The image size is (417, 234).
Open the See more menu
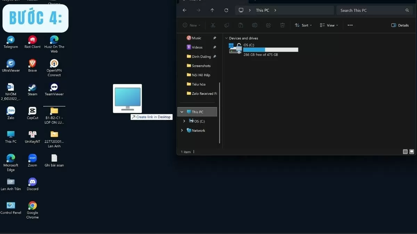coord(350,25)
